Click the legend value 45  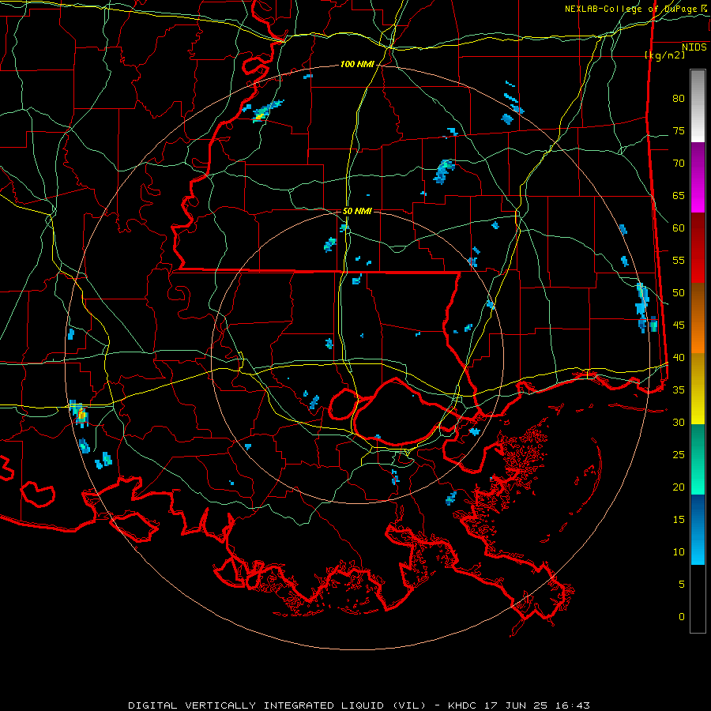point(679,325)
